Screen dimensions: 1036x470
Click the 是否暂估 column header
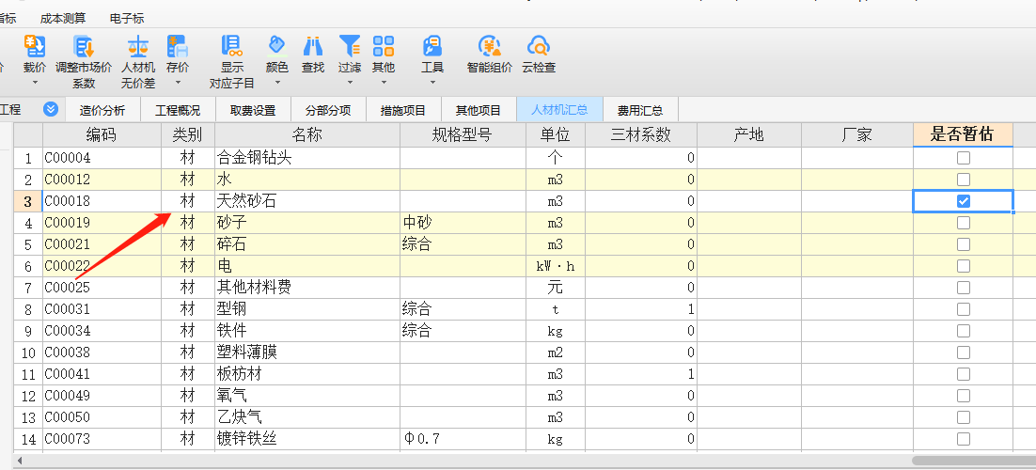(x=963, y=134)
